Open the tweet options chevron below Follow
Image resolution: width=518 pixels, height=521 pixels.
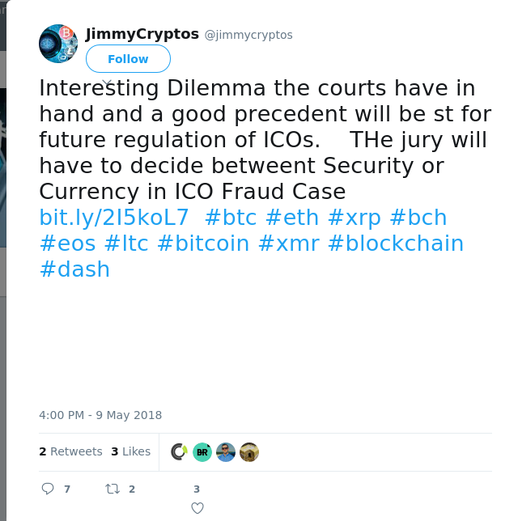(106, 82)
